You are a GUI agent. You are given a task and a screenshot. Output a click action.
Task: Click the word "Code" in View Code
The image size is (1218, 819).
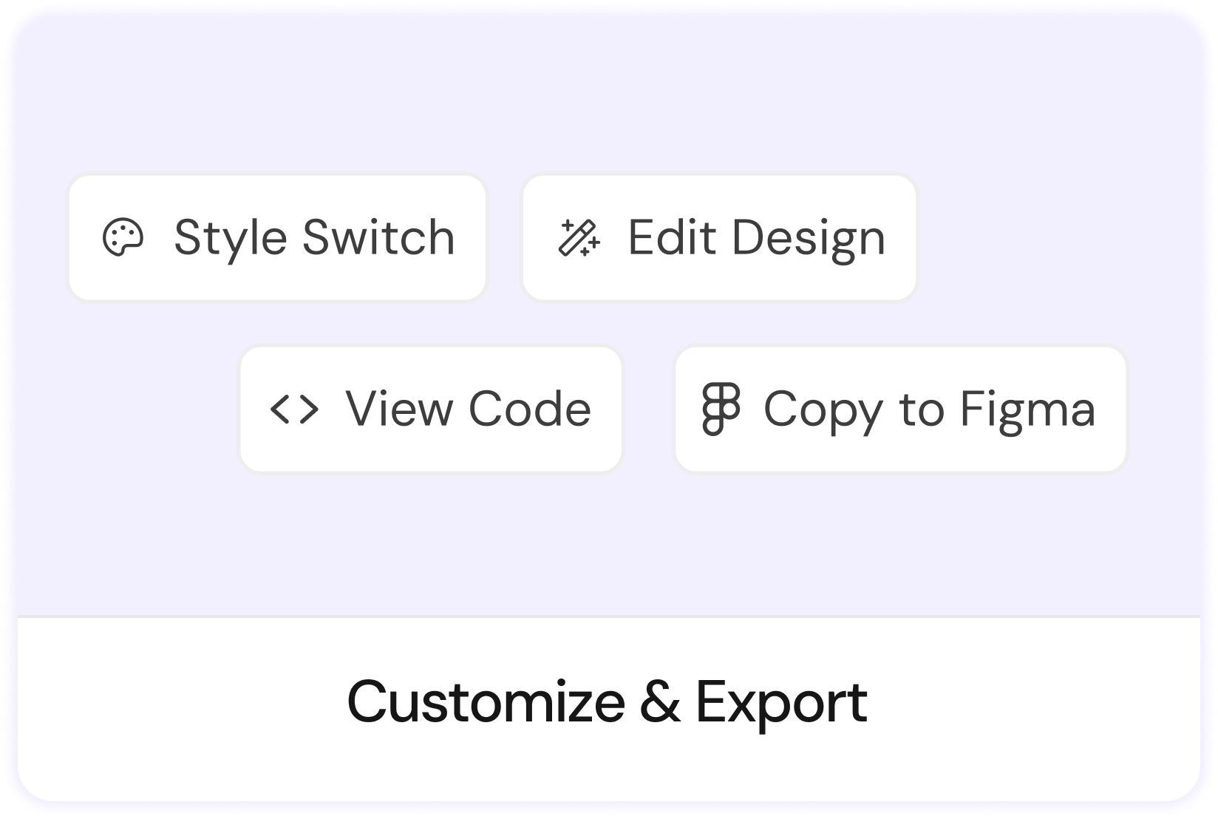[x=530, y=409]
